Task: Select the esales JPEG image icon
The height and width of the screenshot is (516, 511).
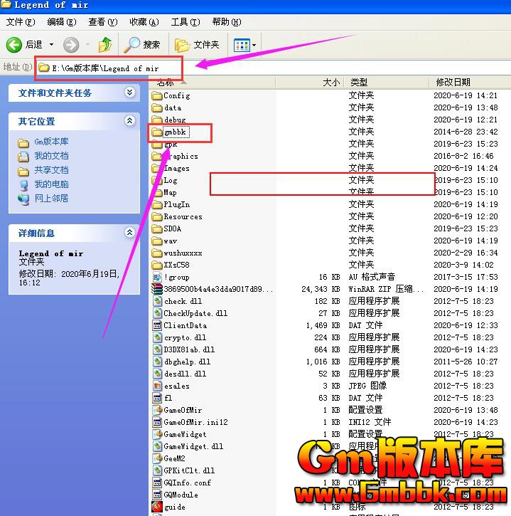Action: (x=157, y=386)
